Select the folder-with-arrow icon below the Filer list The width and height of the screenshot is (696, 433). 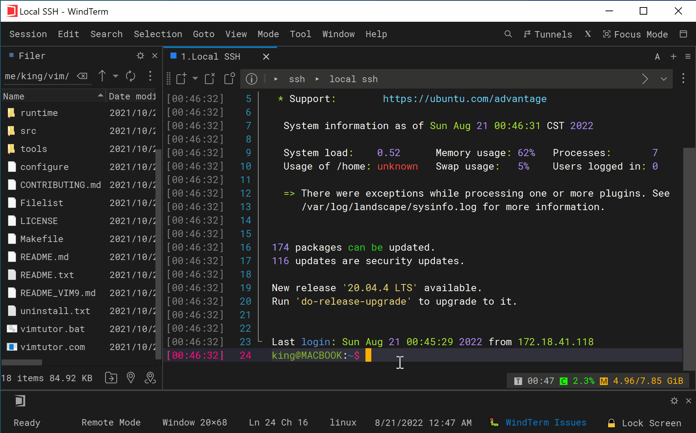[x=111, y=378]
